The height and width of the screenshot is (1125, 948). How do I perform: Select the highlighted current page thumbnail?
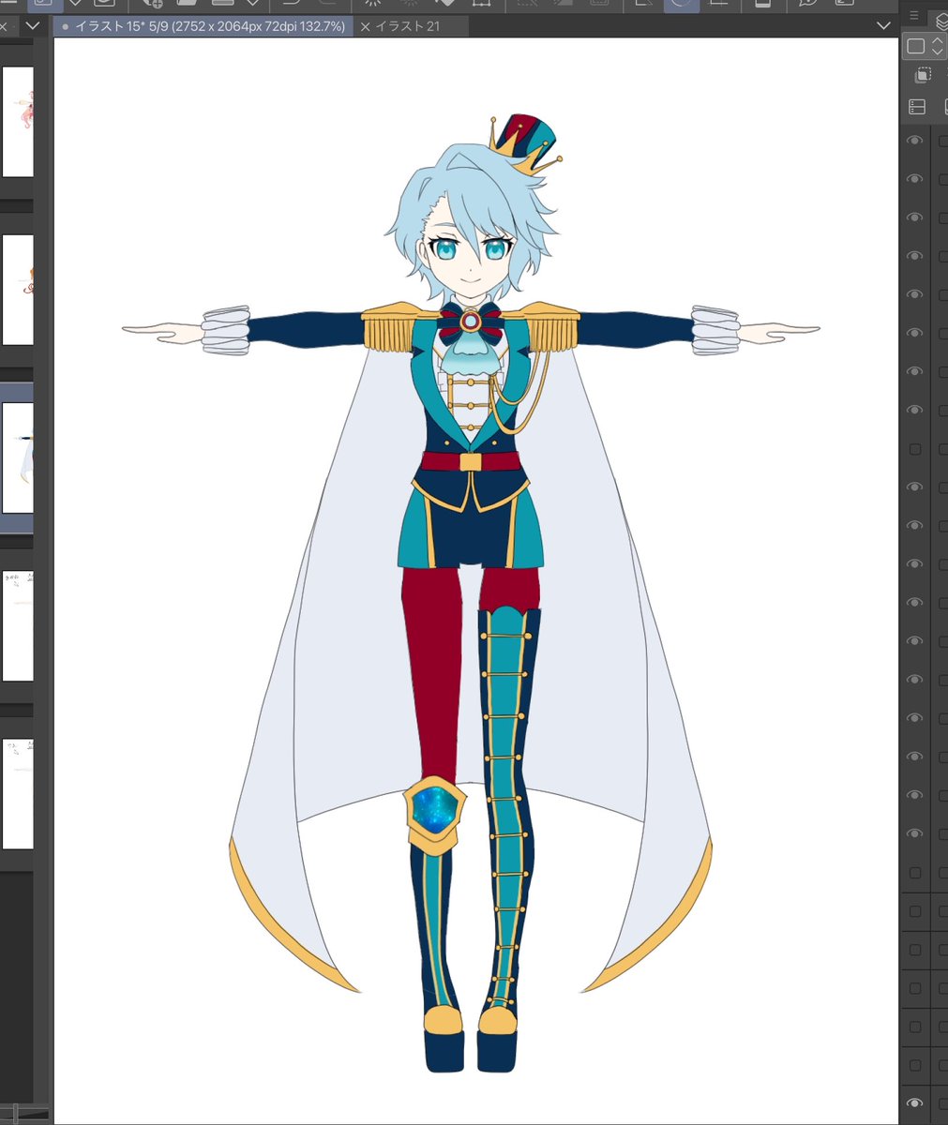point(17,457)
